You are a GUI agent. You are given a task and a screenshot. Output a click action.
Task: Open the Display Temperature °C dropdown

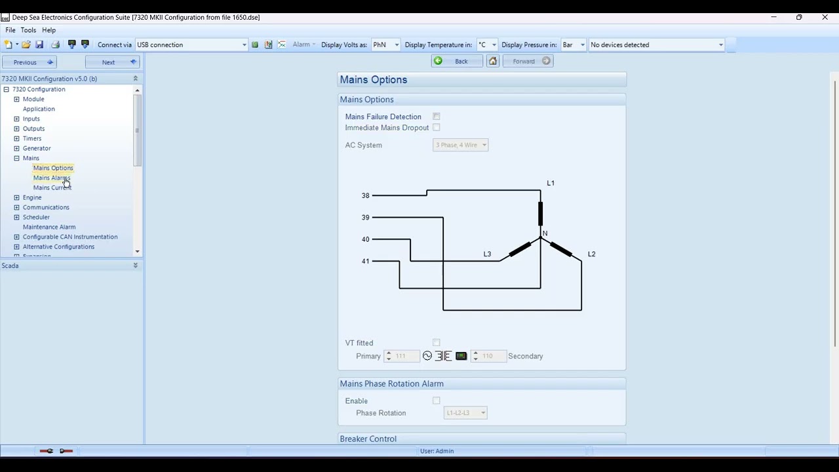coord(487,45)
